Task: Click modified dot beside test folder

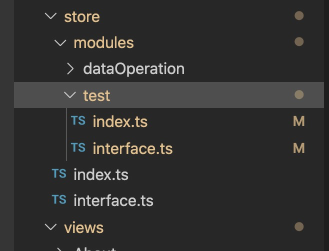Action: 299,94
